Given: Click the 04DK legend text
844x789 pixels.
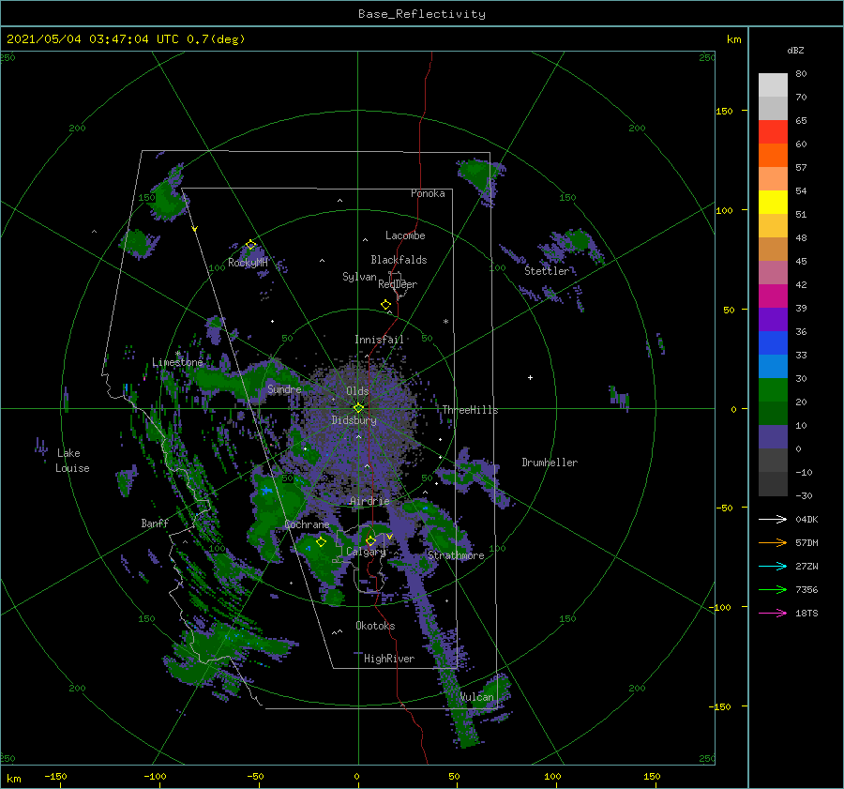Looking at the screenshot, I should click(x=806, y=519).
